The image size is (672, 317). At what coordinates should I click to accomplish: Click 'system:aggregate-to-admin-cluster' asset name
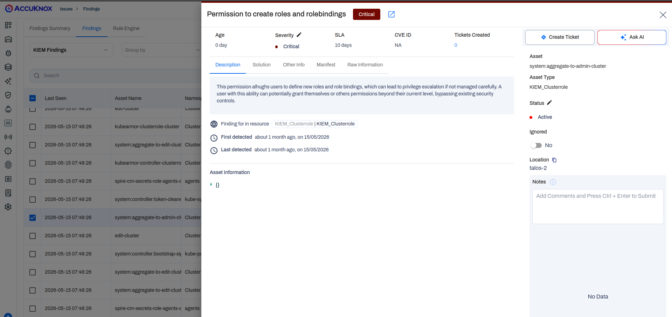[x=568, y=66]
